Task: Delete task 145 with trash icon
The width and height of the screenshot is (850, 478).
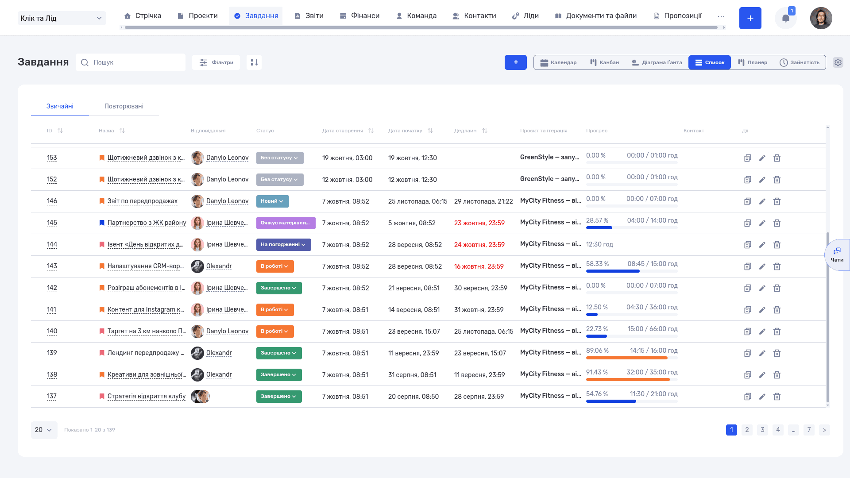Action: click(x=777, y=223)
